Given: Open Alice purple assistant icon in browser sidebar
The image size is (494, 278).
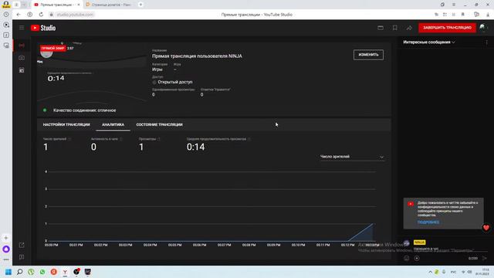Looking at the screenshot, I should pyautogui.click(x=6, y=249).
